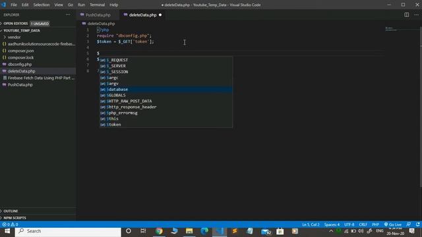Open Sublime Text from the taskbar
The image size is (422, 237).
[235, 231]
